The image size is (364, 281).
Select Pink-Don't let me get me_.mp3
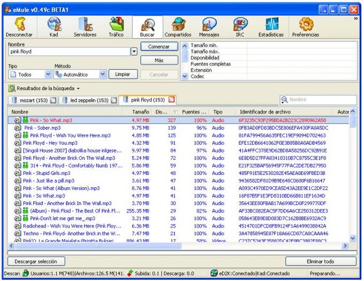pyautogui.click(x=178, y=218)
